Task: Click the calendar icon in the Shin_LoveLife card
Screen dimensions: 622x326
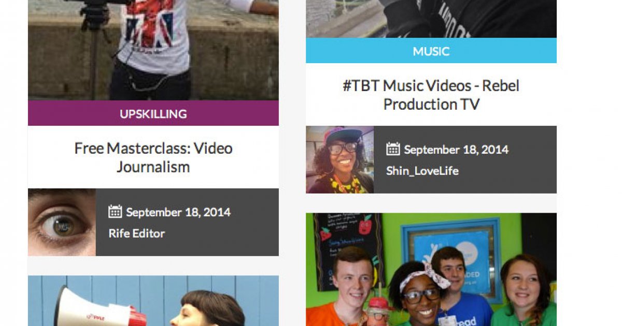Action: pos(393,150)
